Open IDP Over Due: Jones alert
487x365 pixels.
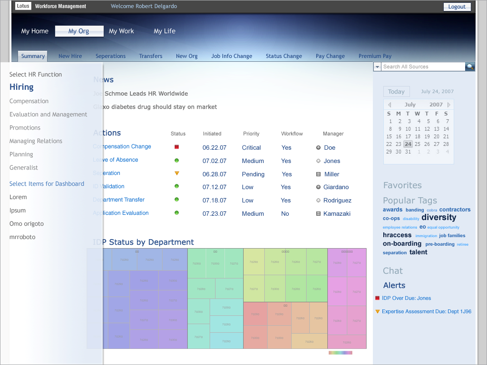point(406,298)
